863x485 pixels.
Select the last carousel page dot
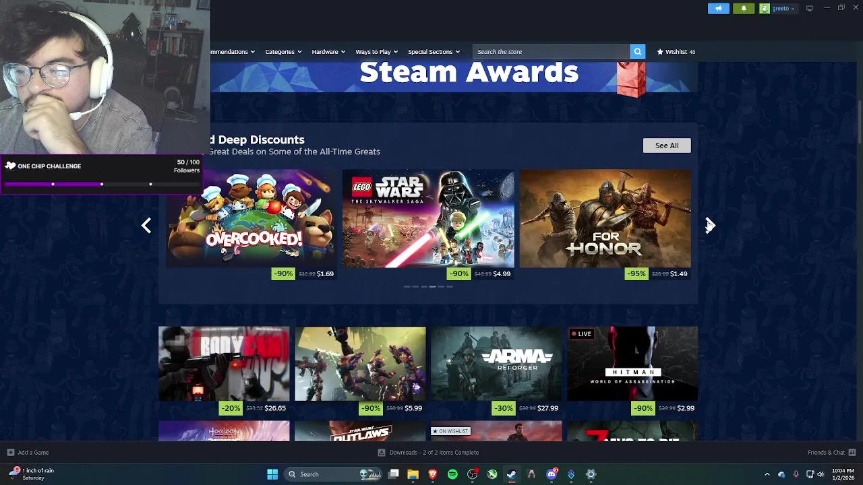pos(450,287)
